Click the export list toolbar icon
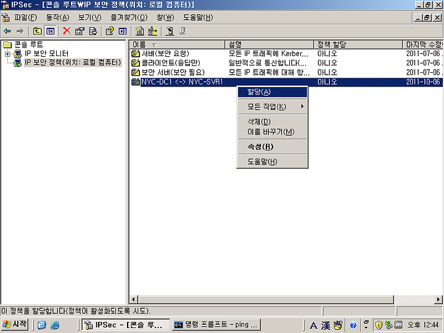Image resolution: width=444 pixels, height=333 pixels. (x=93, y=31)
